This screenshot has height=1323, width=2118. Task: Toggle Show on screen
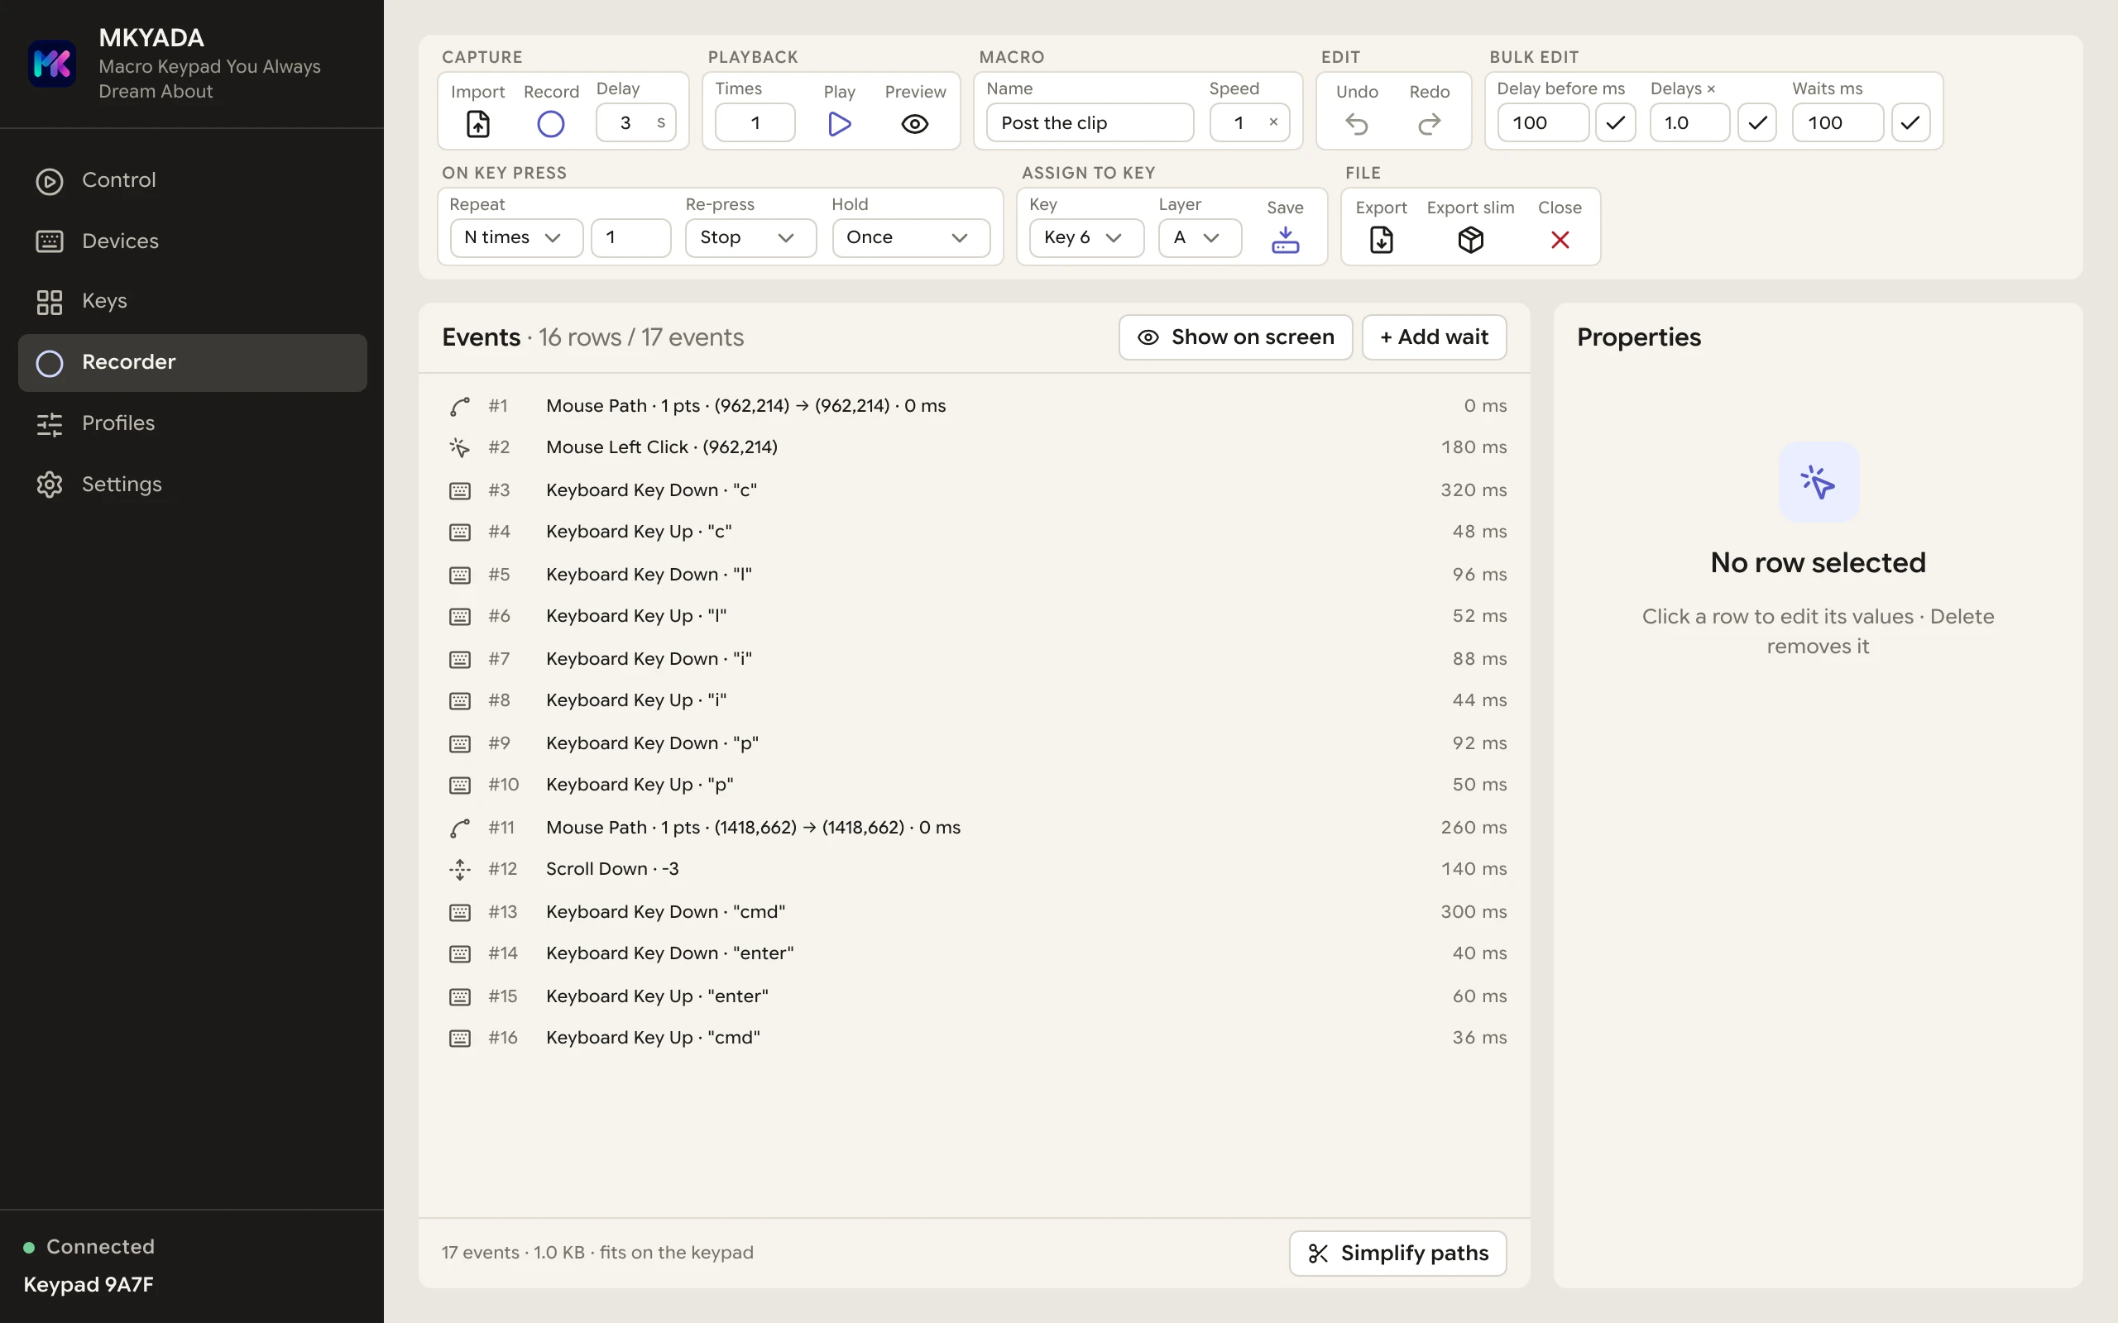click(x=1235, y=337)
